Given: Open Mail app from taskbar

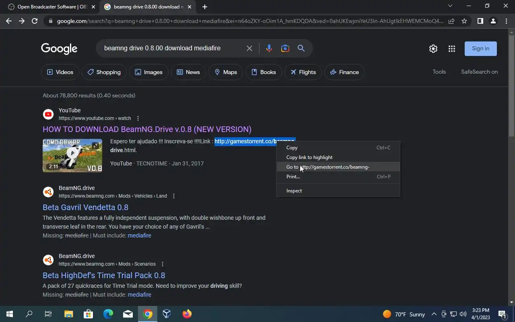Looking at the screenshot, I should pos(128,314).
